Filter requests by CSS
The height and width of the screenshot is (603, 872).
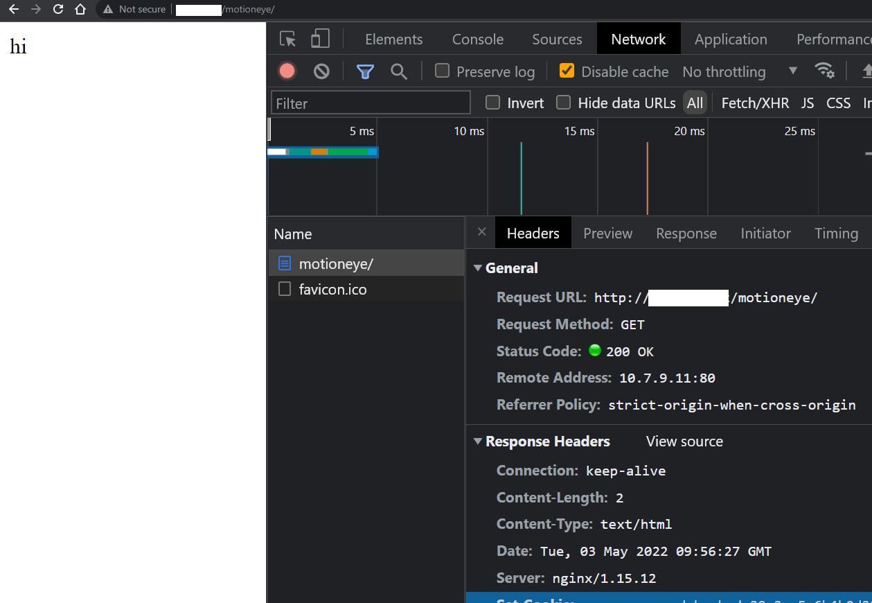point(838,103)
